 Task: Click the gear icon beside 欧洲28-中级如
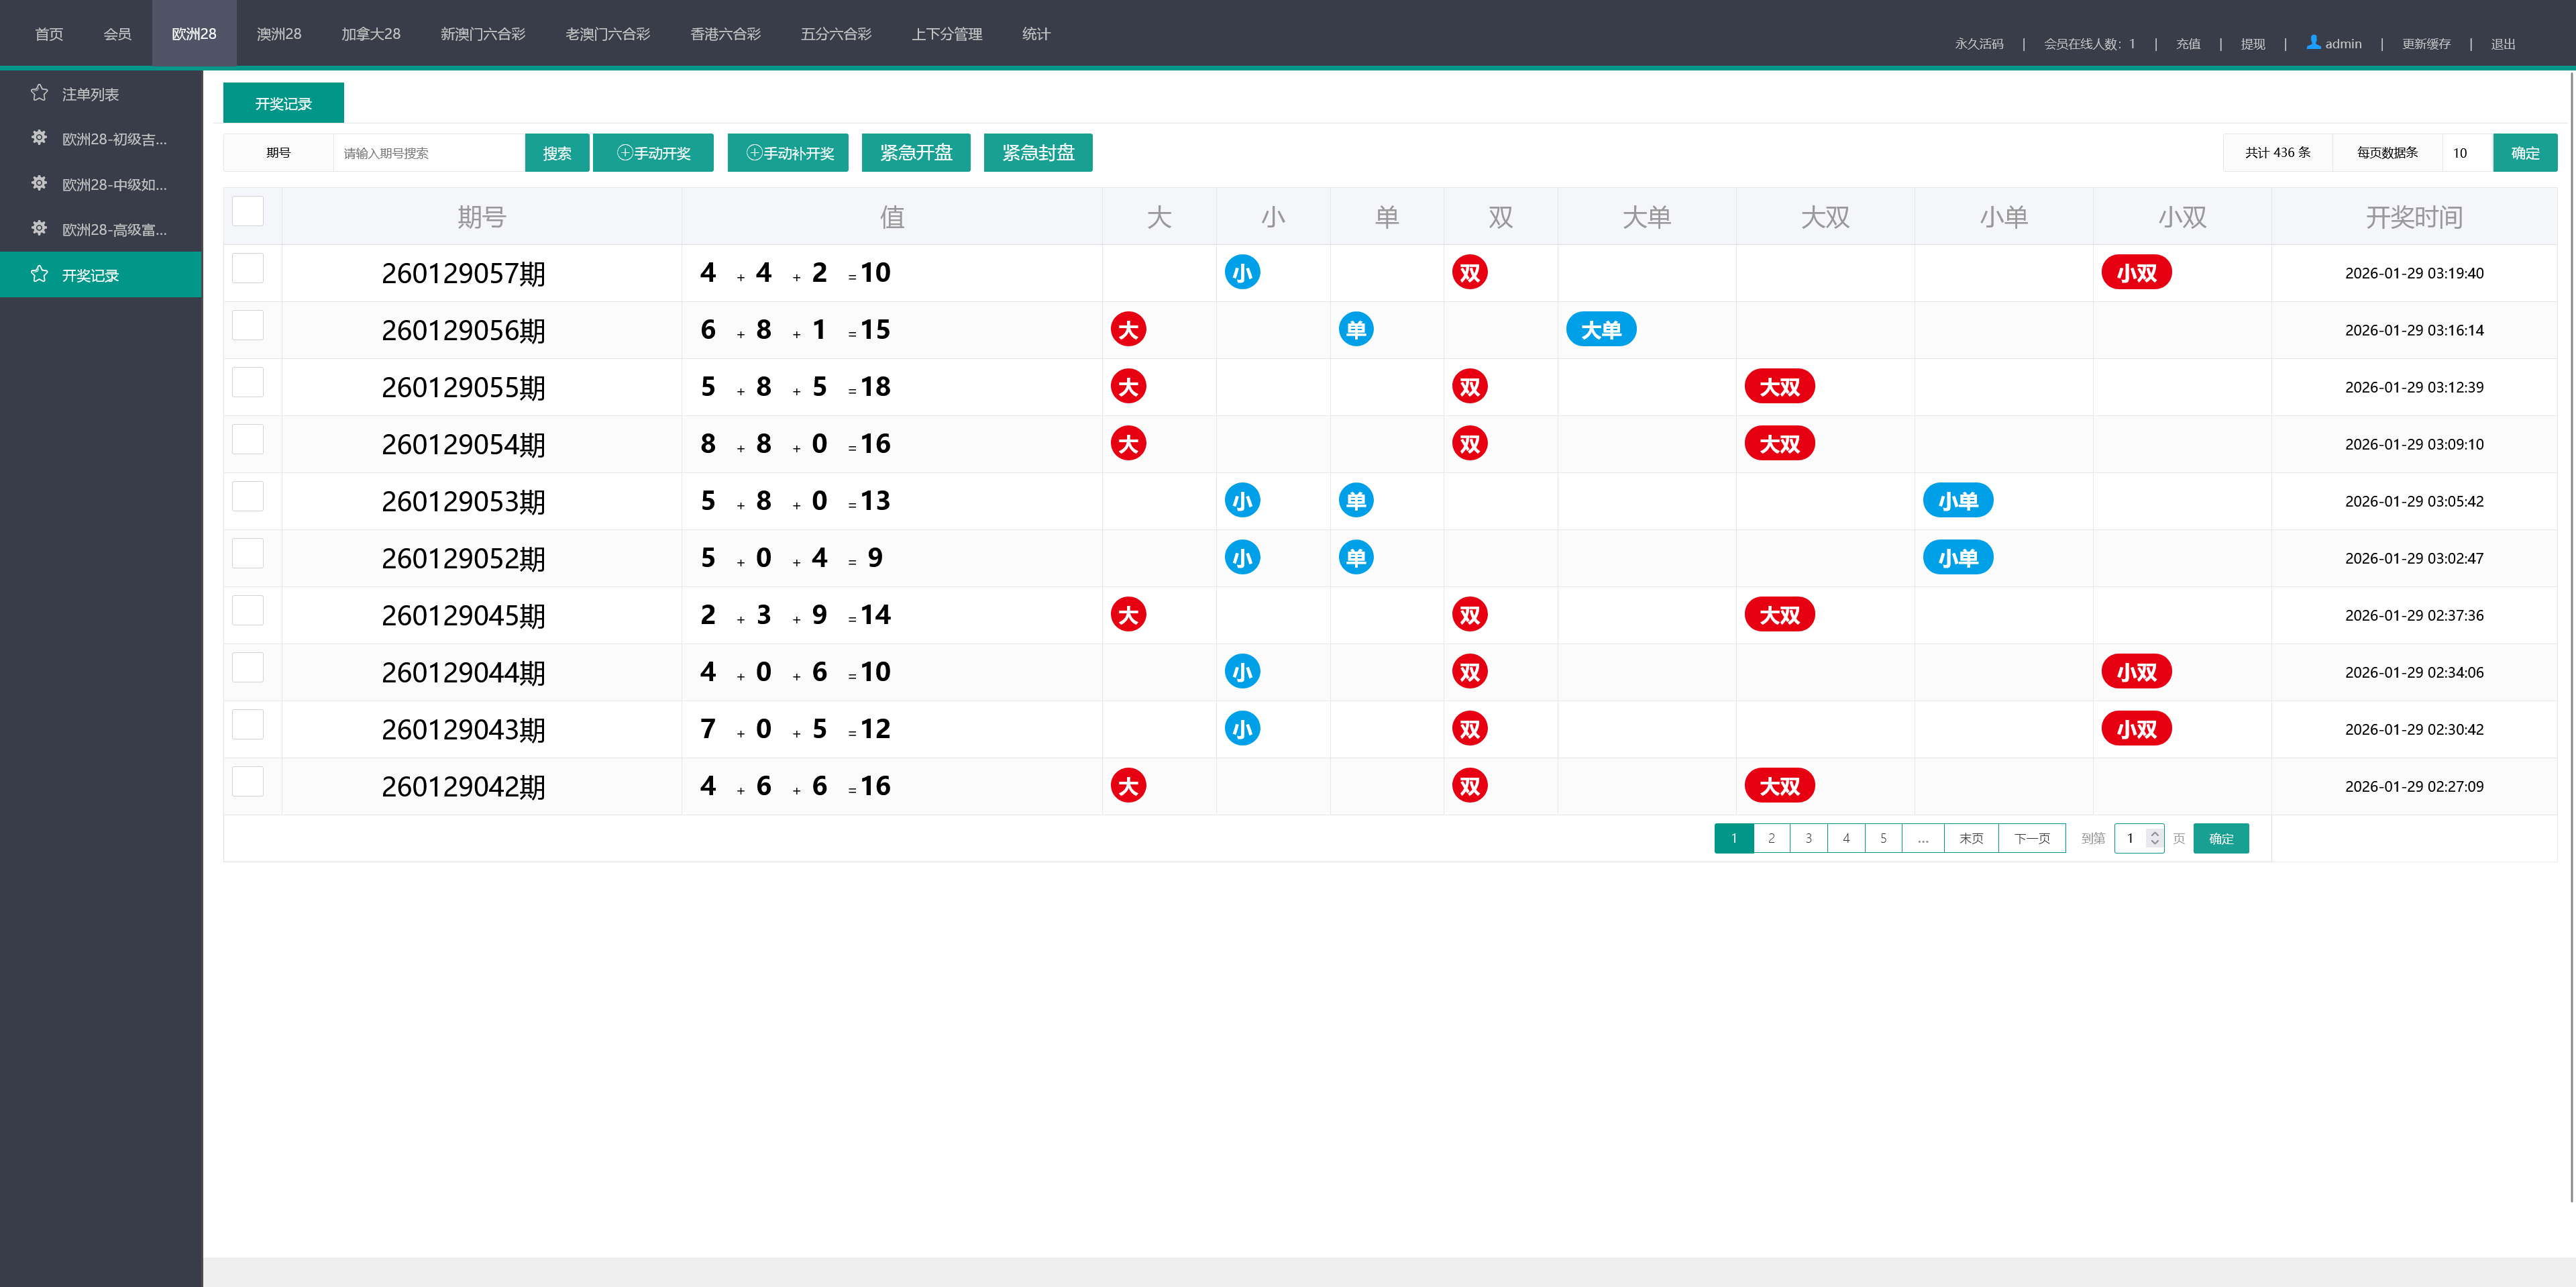39,183
